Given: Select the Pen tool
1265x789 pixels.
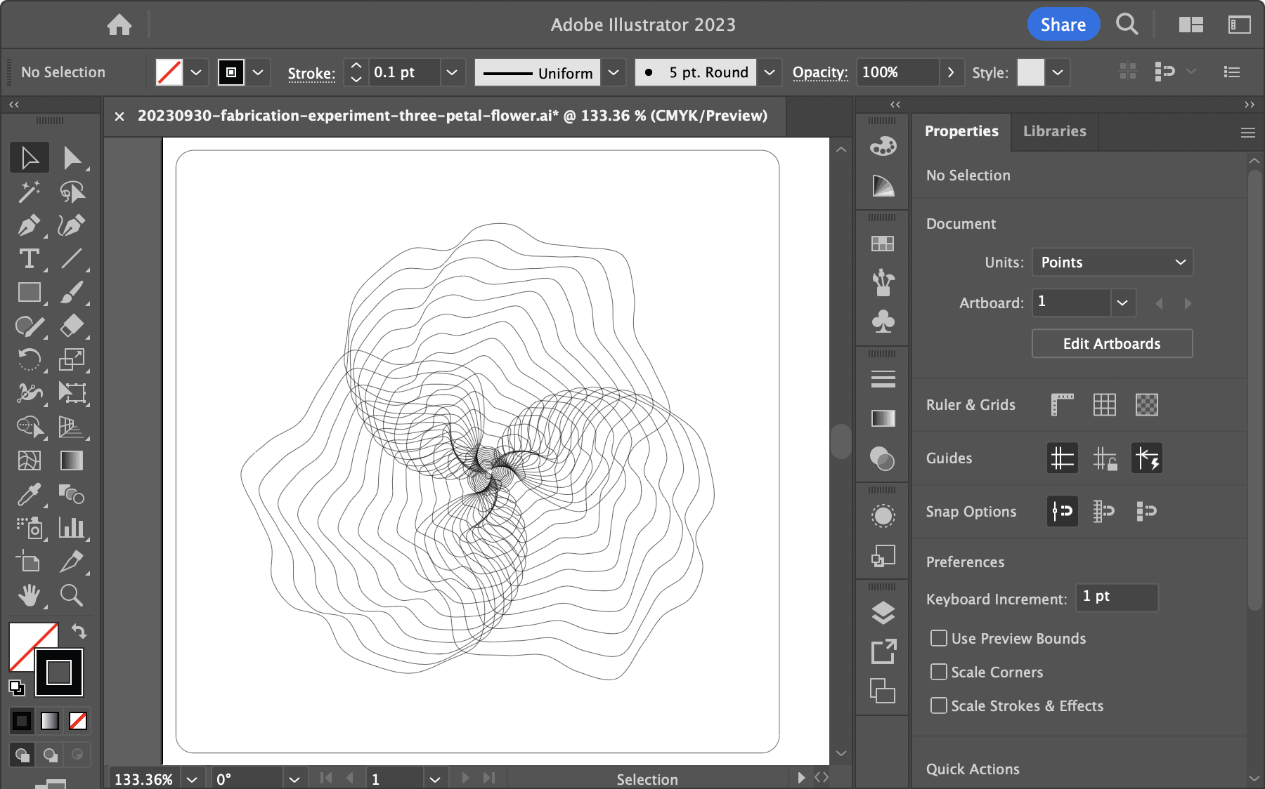Looking at the screenshot, I should click(29, 225).
